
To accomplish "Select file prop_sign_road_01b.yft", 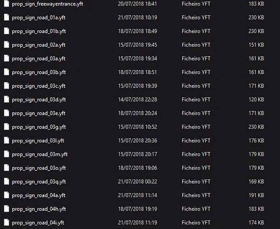I will coord(39,31).
